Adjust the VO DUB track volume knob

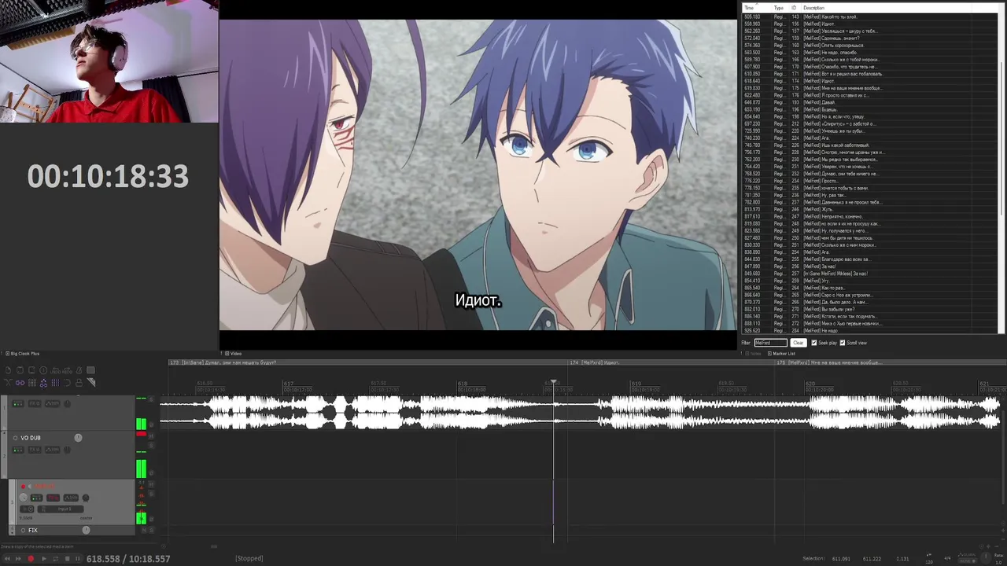(x=78, y=438)
